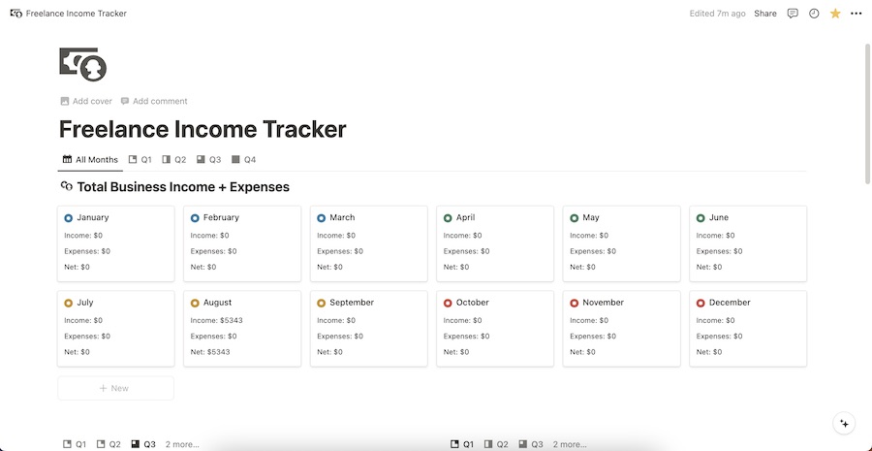Viewport: 872px width, 451px height.
Task: Click Add comment
Action: point(154,101)
